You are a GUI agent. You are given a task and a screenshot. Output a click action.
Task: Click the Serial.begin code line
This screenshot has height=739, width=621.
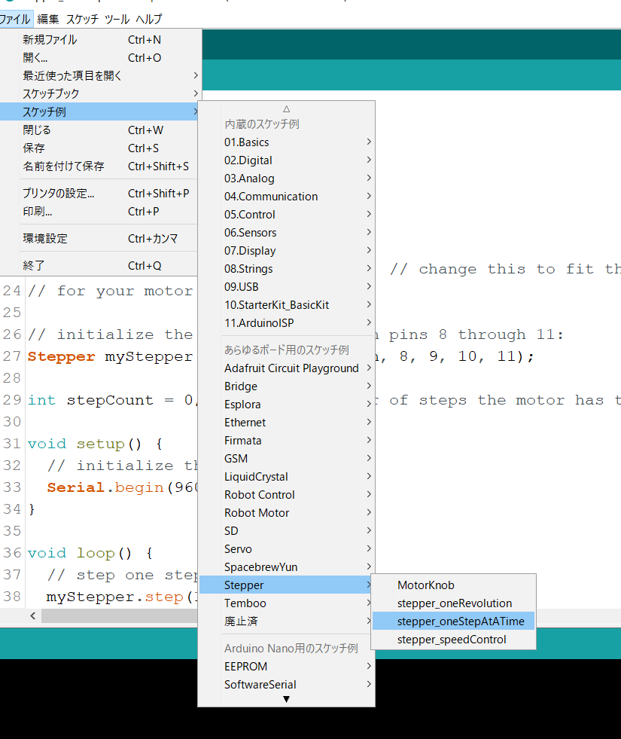tap(123, 487)
